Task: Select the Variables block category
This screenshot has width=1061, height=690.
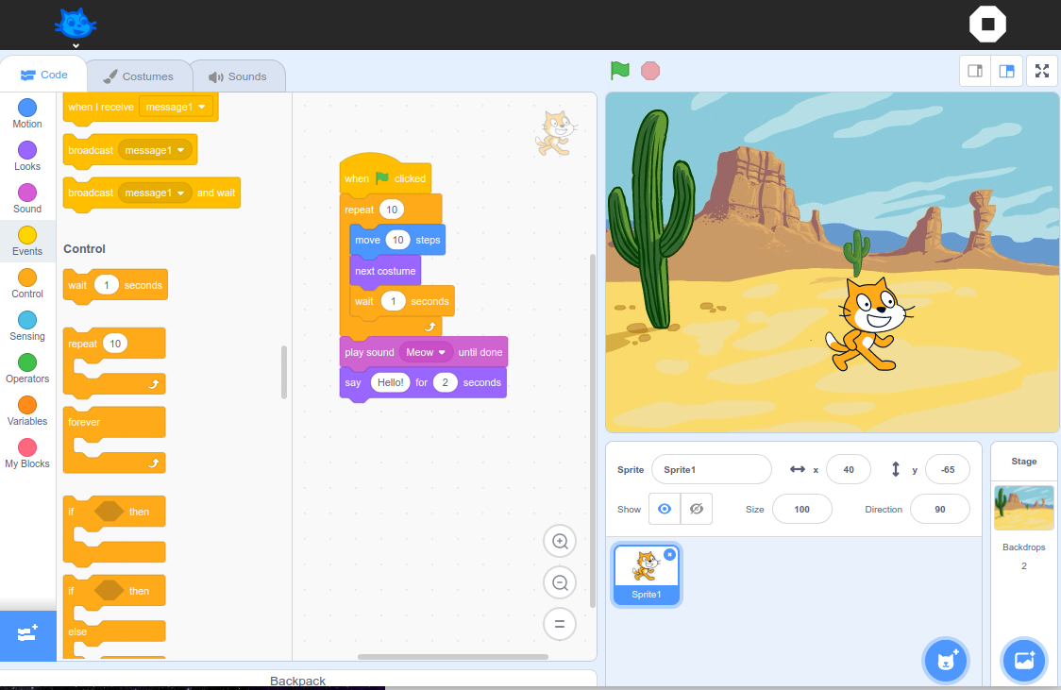Action: point(27,412)
